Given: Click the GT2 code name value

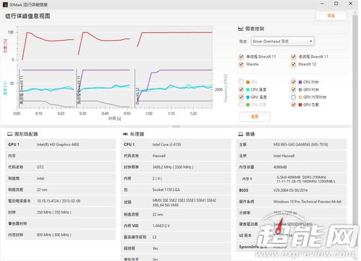Looking at the screenshot, I should tap(40, 167).
